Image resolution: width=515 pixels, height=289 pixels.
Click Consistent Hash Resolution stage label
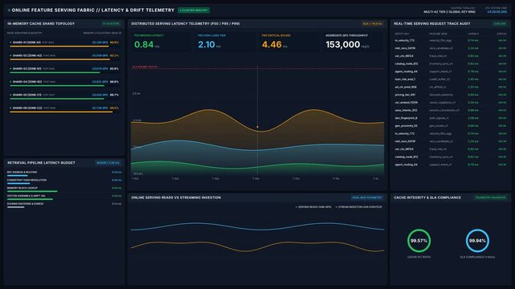[x=27, y=180]
